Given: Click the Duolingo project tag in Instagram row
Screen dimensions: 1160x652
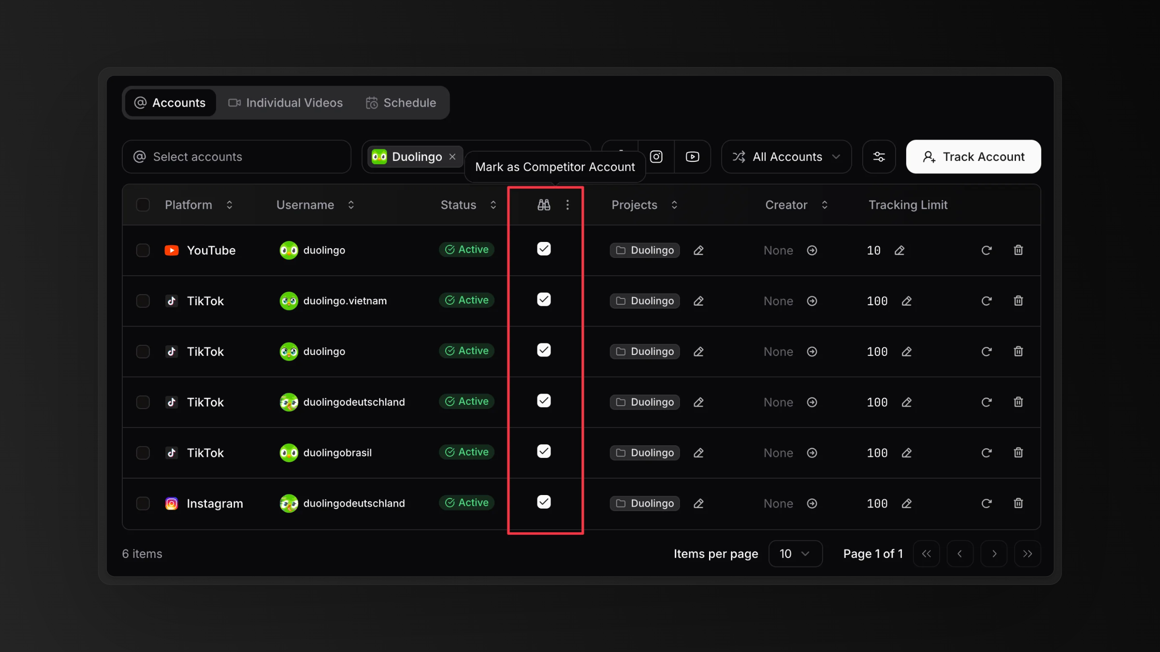Looking at the screenshot, I should pyautogui.click(x=645, y=503).
